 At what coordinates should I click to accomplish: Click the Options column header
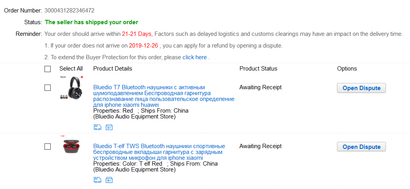coord(347,69)
